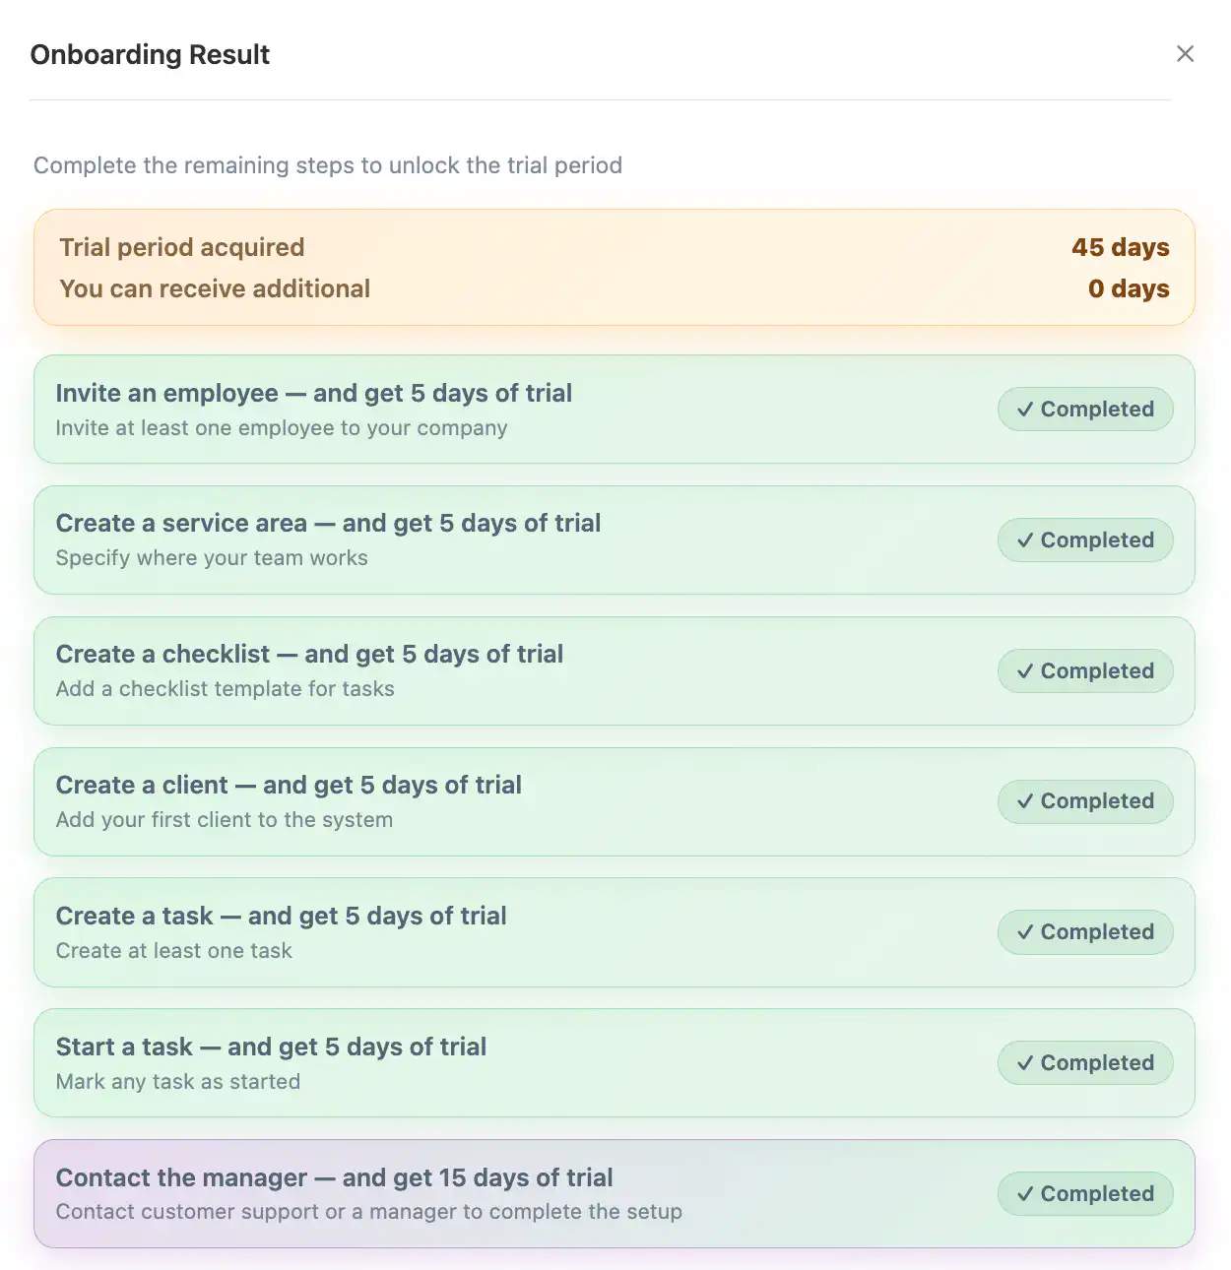The height and width of the screenshot is (1270, 1231).
Task: Open the Contact the manager step title
Action: coord(334,1178)
